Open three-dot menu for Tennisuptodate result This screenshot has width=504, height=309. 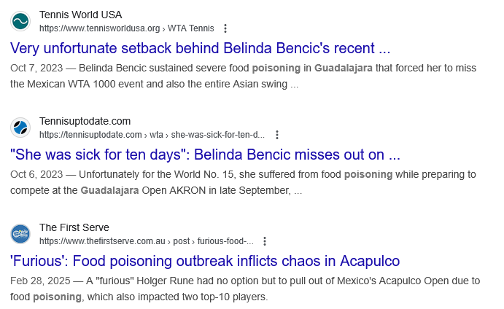pos(276,135)
